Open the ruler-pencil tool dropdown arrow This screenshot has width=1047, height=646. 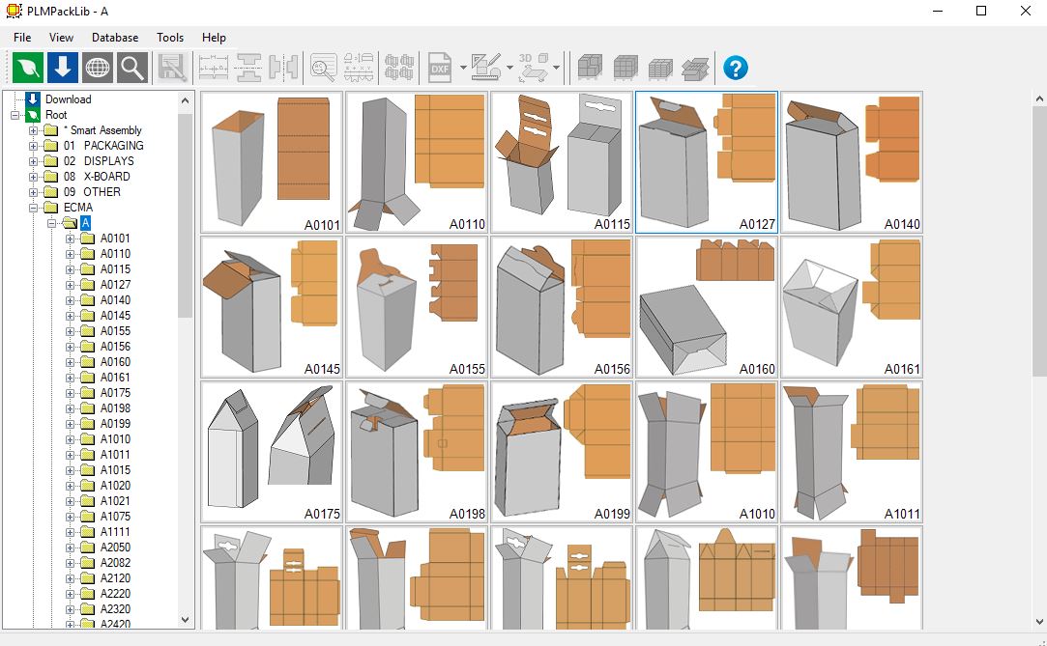pos(509,68)
